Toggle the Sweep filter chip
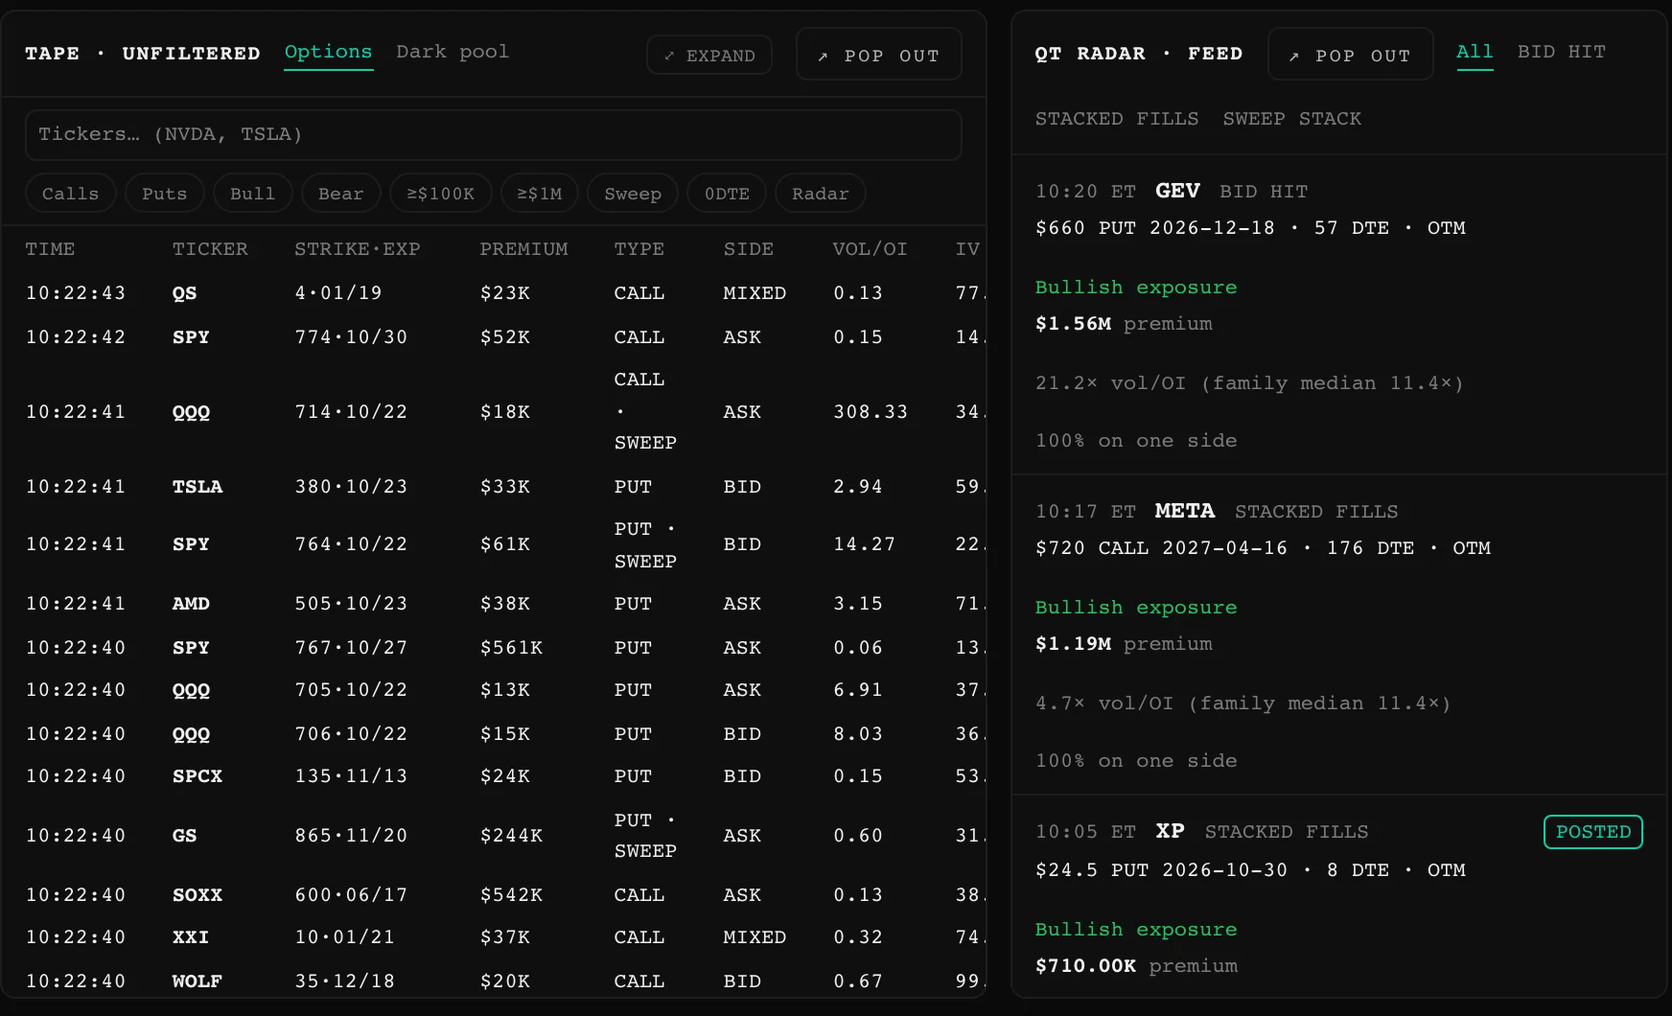The height and width of the screenshot is (1016, 1672). 633,194
